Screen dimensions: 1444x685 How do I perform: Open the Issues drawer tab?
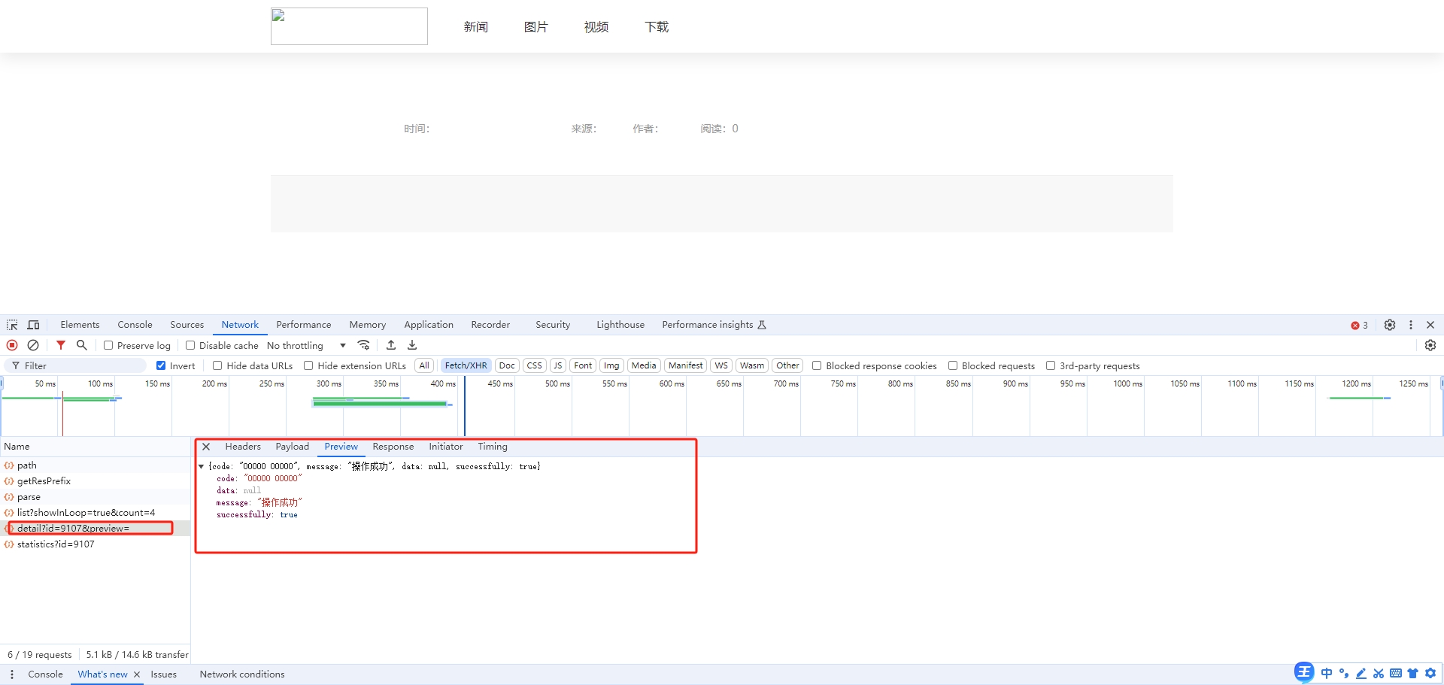163,674
